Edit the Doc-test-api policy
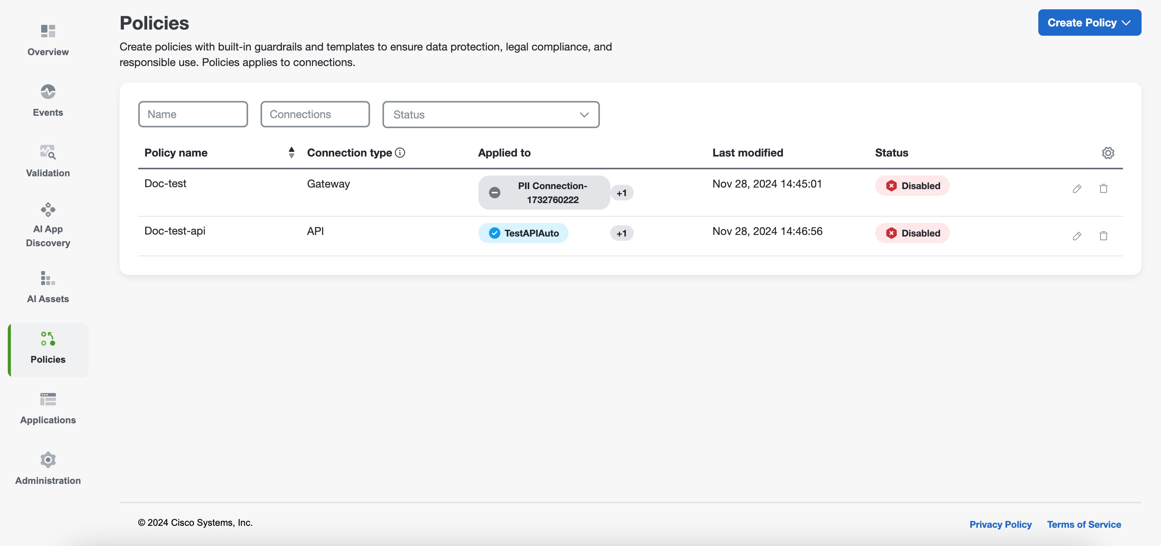The width and height of the screenshot is (1161, 546). pos(1077,236)
